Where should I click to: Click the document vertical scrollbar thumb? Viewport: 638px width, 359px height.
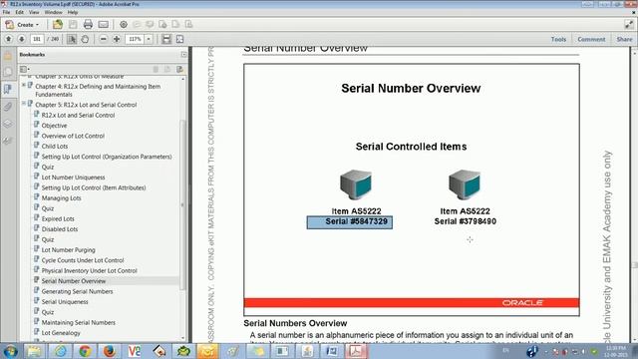click(x=634, y=265)
